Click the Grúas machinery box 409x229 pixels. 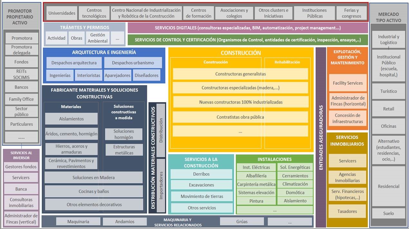pos(242,221)
